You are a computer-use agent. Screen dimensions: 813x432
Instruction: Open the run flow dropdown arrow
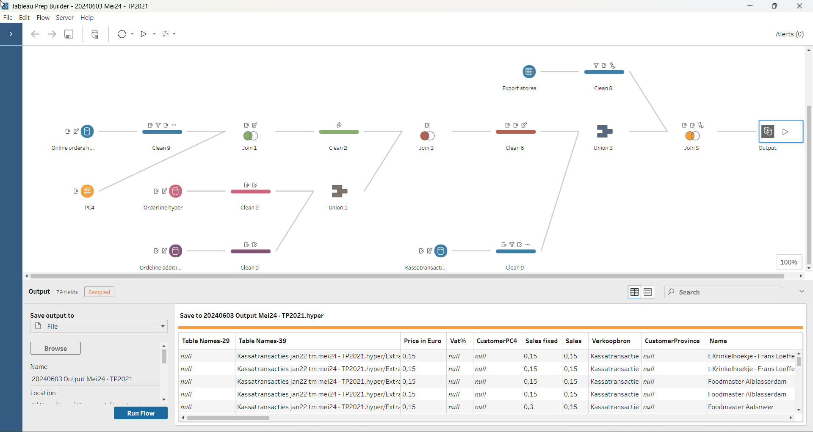(155, 34)
